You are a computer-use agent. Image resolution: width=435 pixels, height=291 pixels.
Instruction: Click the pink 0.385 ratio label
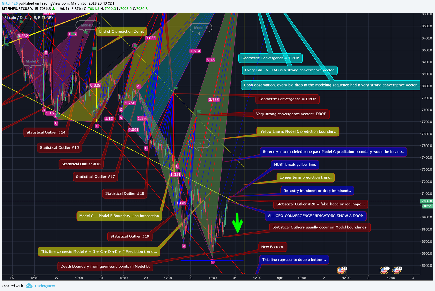pyautogui.click(x=214, y=100)
